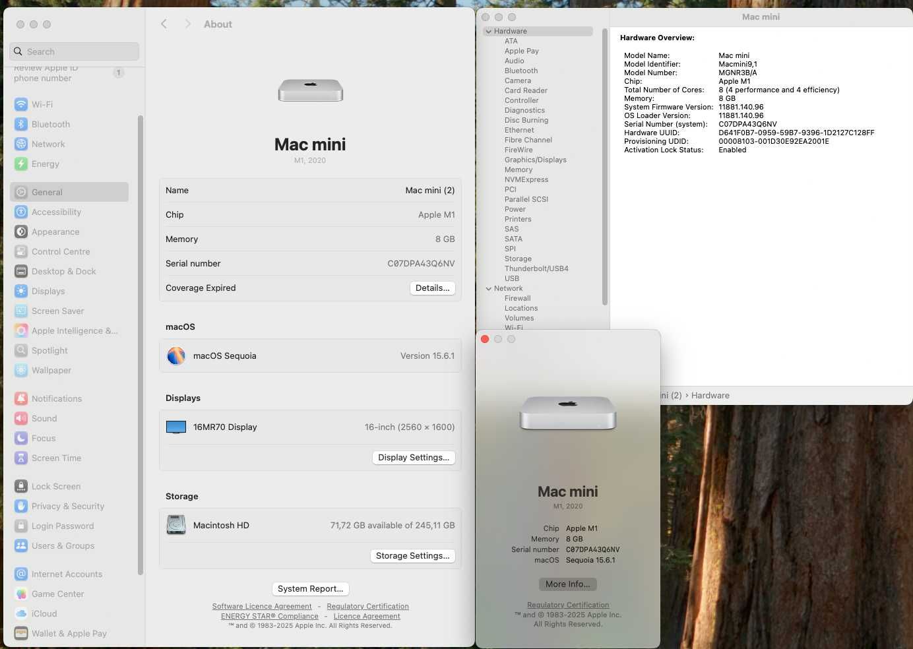The height and width of the screenshot is (649, 913).
Task: Open iCloud cloud icon
Action: (x=21, y=613)
